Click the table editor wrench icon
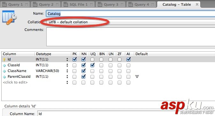 [x=9, y=18]
